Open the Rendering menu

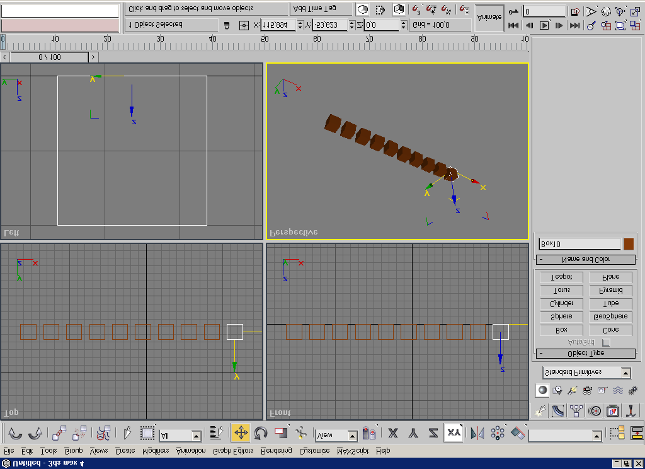tap(277, 451)
